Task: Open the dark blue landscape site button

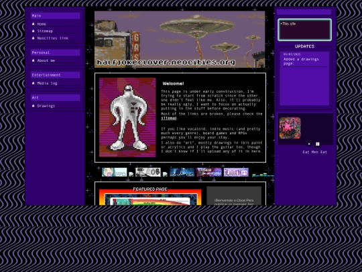Action: 182,172
